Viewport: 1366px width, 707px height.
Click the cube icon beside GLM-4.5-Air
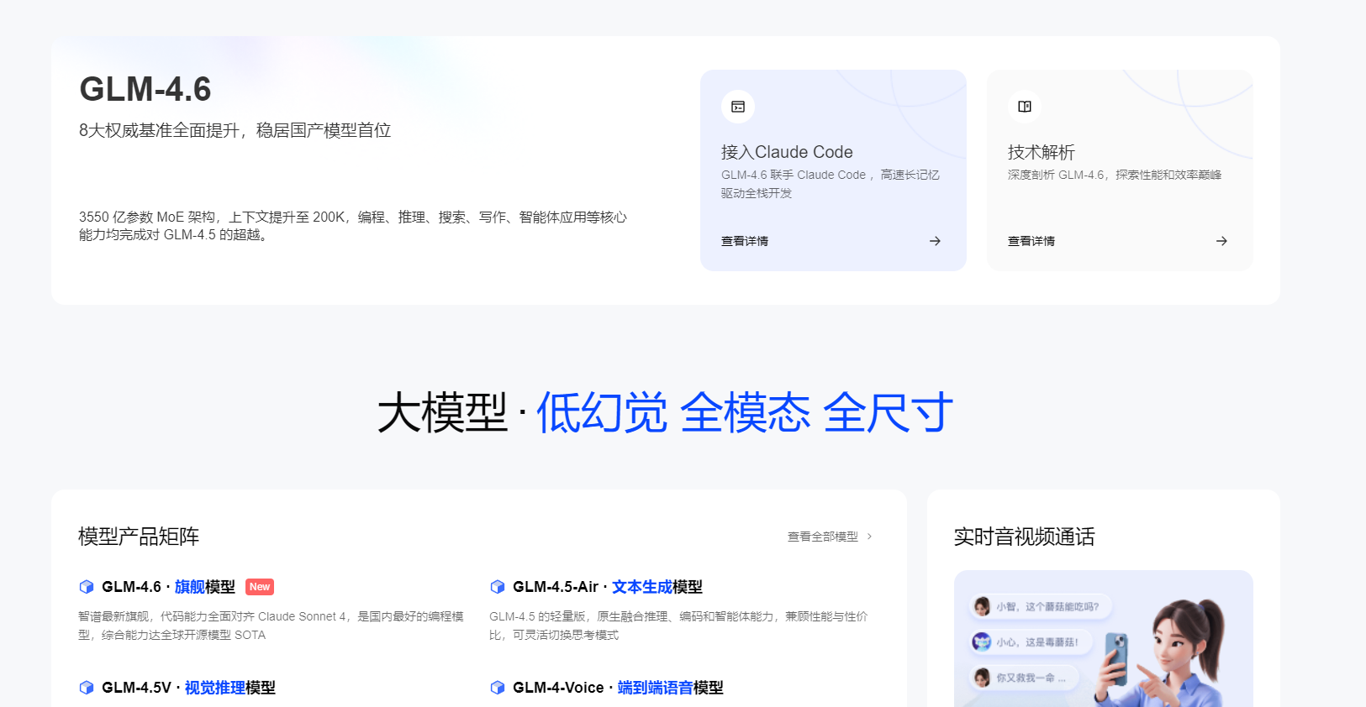[498, 587]
